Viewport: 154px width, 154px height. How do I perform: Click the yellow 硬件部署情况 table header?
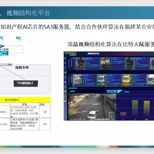(25, 100)
